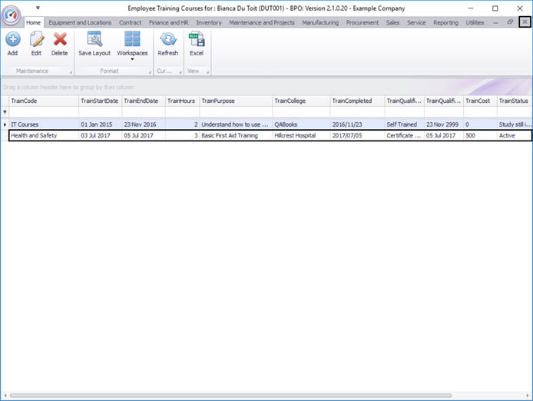Open the Finance and HR tab

tap(168, 22)
